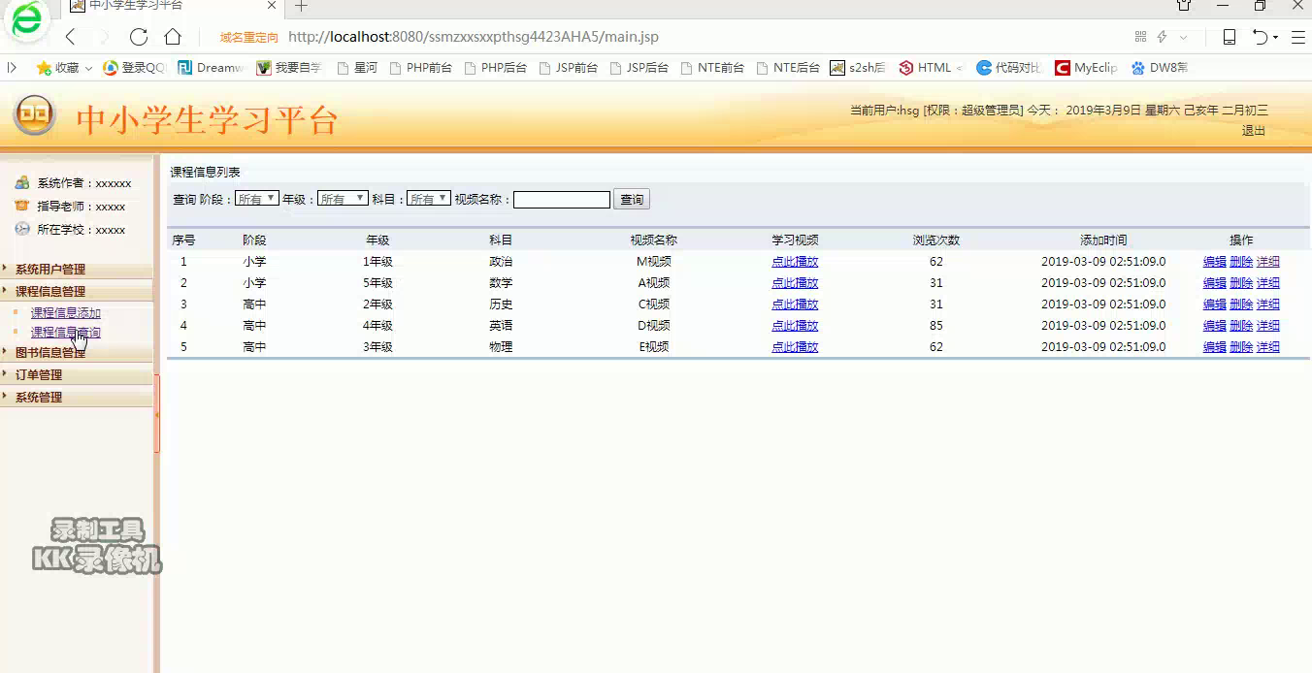Image resolution: width=1312 pixels, height=673 pixels.
Task: Open the 代码对比 bookmark
Action: (x=1009, y=68)
